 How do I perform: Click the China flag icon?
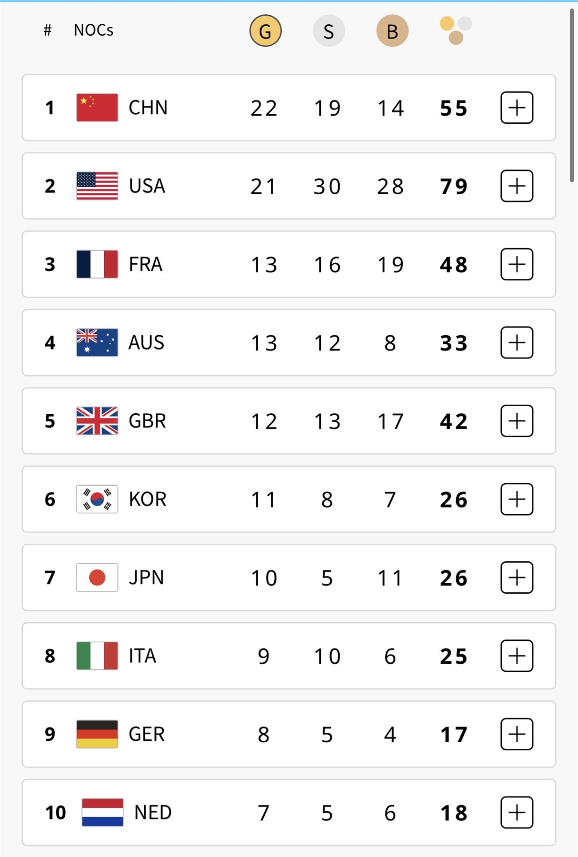[x=97, y=108]
